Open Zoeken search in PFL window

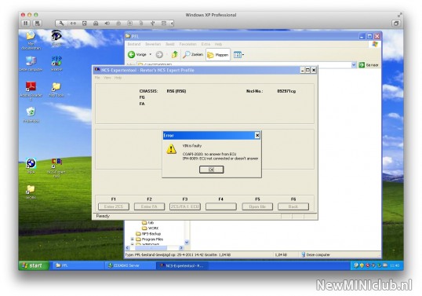[193, 55]
